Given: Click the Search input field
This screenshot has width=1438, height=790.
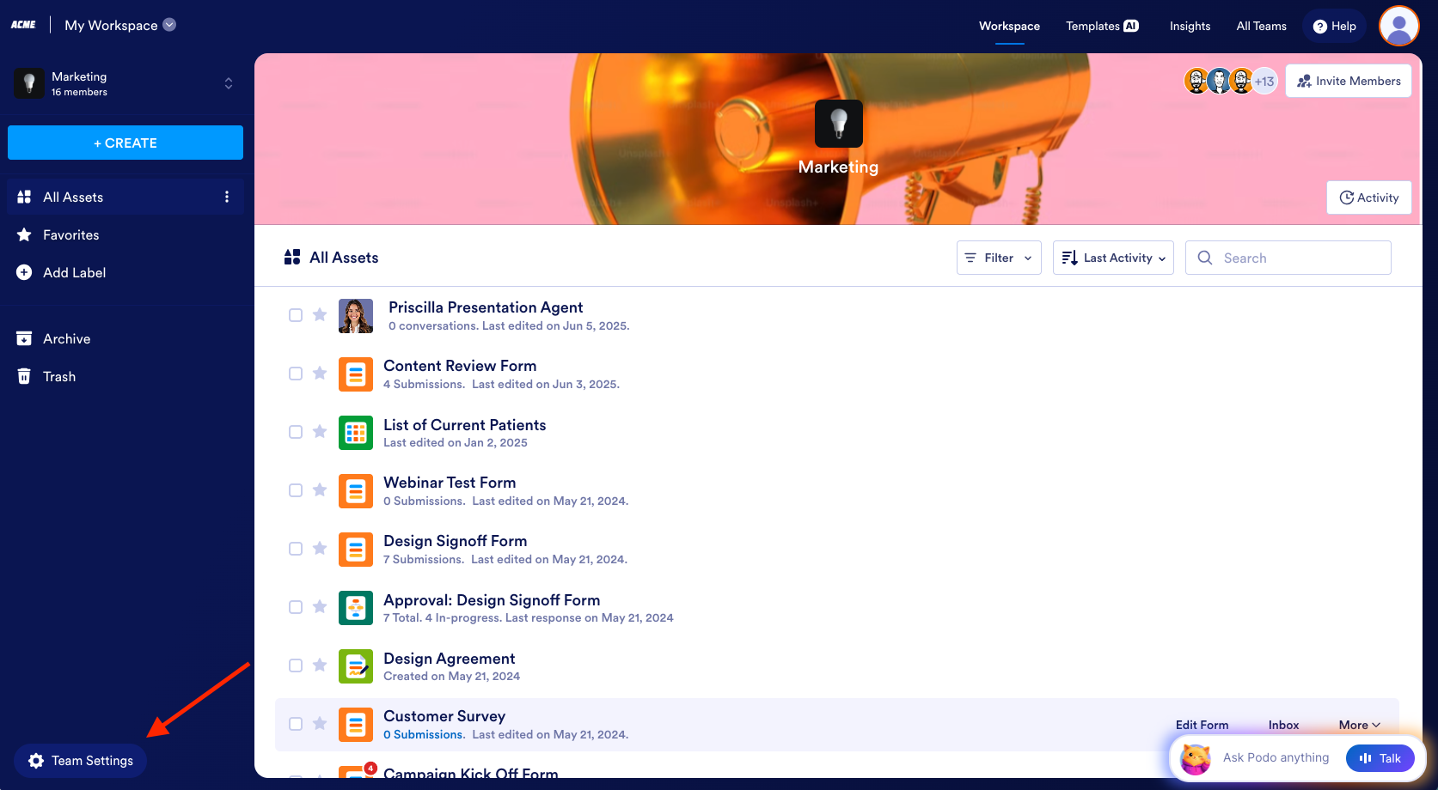Looking at the screenshot, I should (1288, 258).
